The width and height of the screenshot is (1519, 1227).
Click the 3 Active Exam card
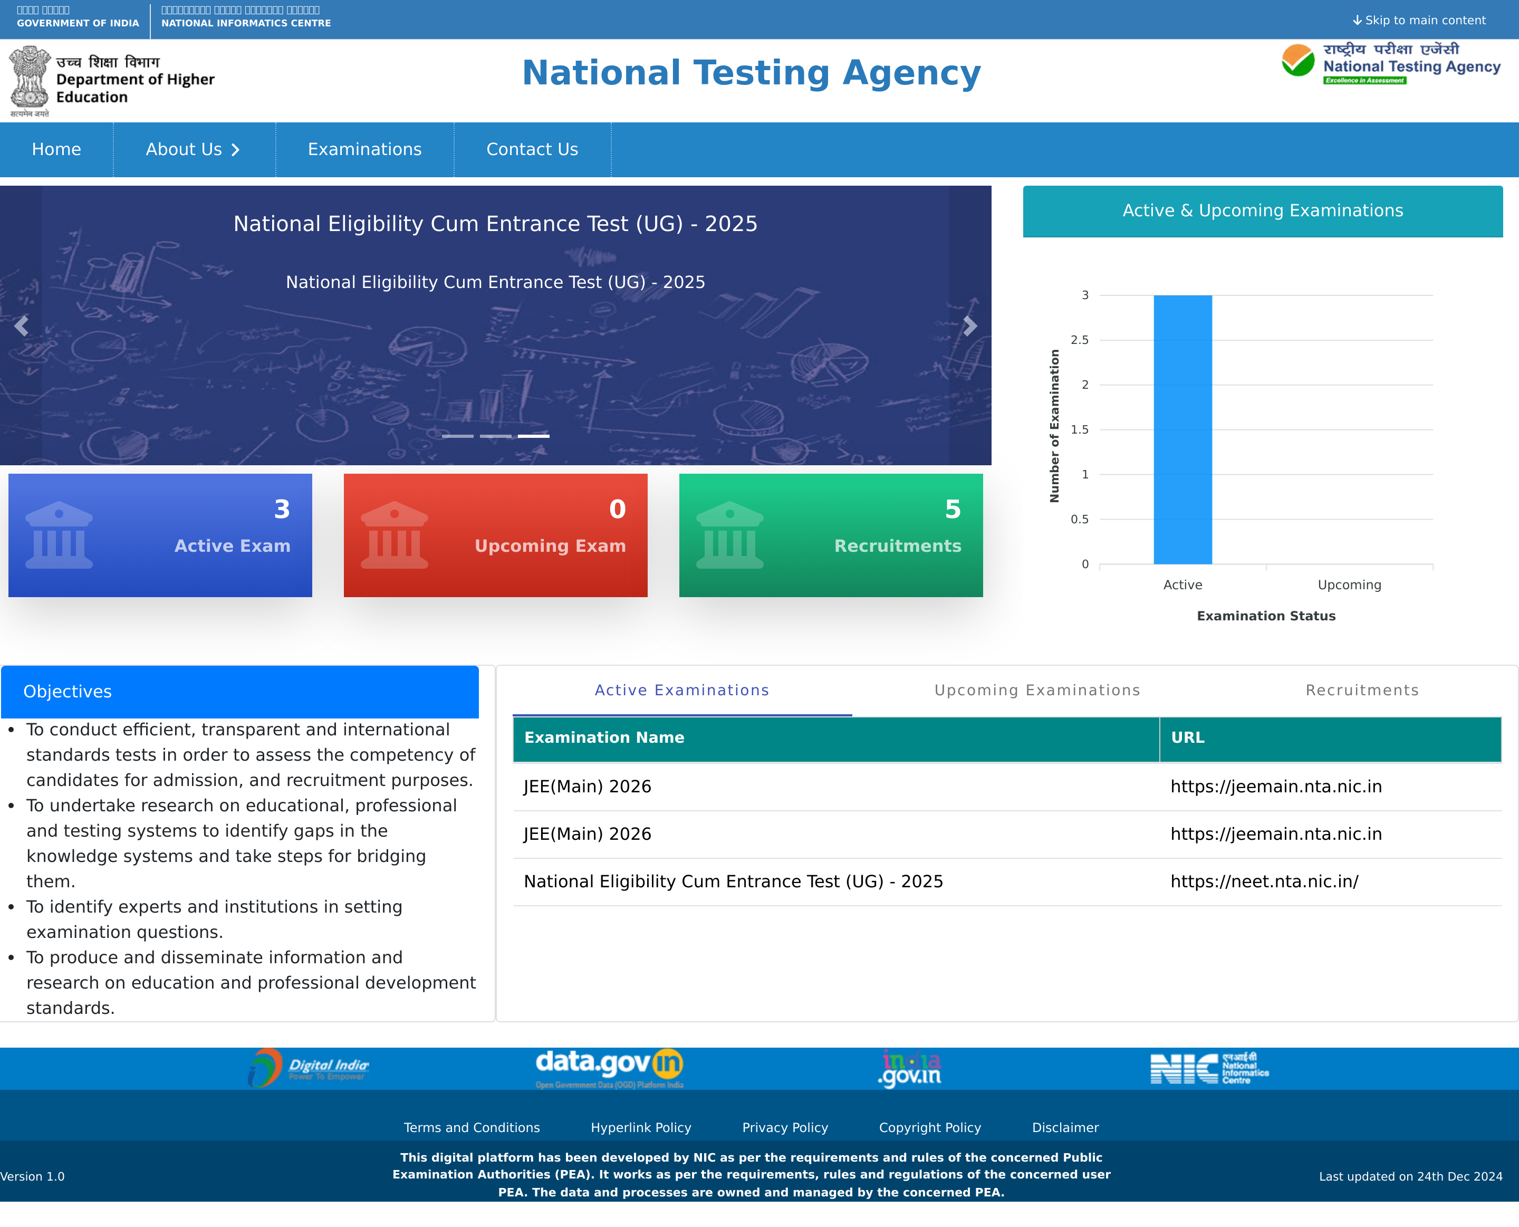click(x=160, y=535)
